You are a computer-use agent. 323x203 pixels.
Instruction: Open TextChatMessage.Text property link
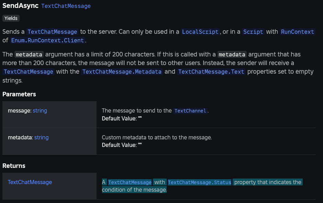211,72
